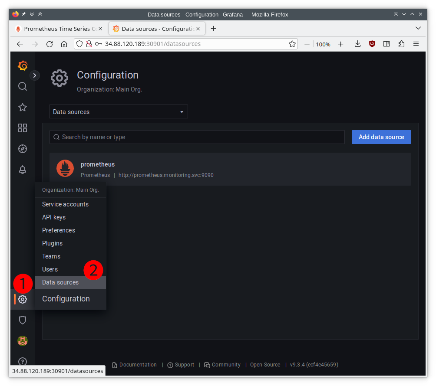Screen dimensions: 436x386
Task: Expand the sidebar with the chevron toggle
Action: click(x=34, y=75)
